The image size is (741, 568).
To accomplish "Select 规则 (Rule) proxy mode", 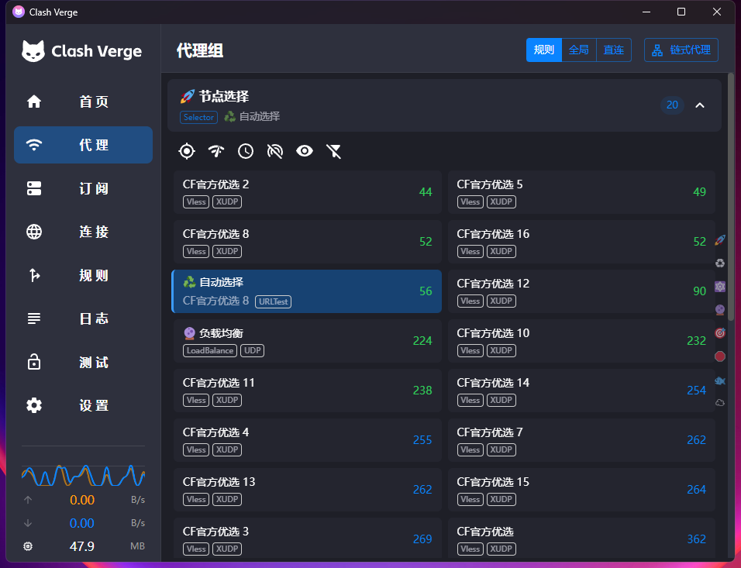I will pyautogui.click(x=544, y=50).
